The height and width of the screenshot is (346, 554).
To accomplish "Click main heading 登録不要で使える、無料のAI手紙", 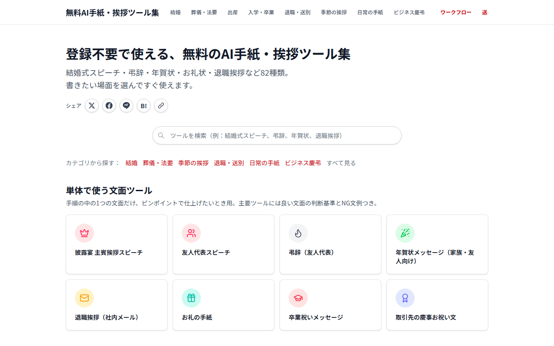I will 208,54.
